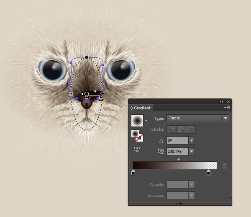The height and width of the screenshot is (217, 251).
Task: Select the gradient midpoint diamond
Action: (179, 159)
